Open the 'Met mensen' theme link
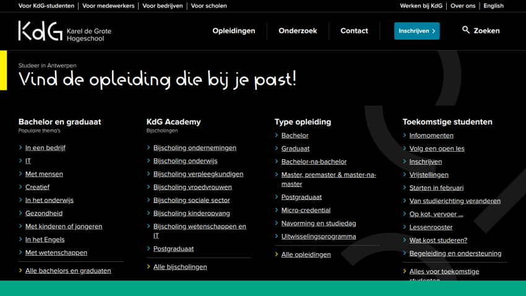The image size is (526, 296). [44, 174]
